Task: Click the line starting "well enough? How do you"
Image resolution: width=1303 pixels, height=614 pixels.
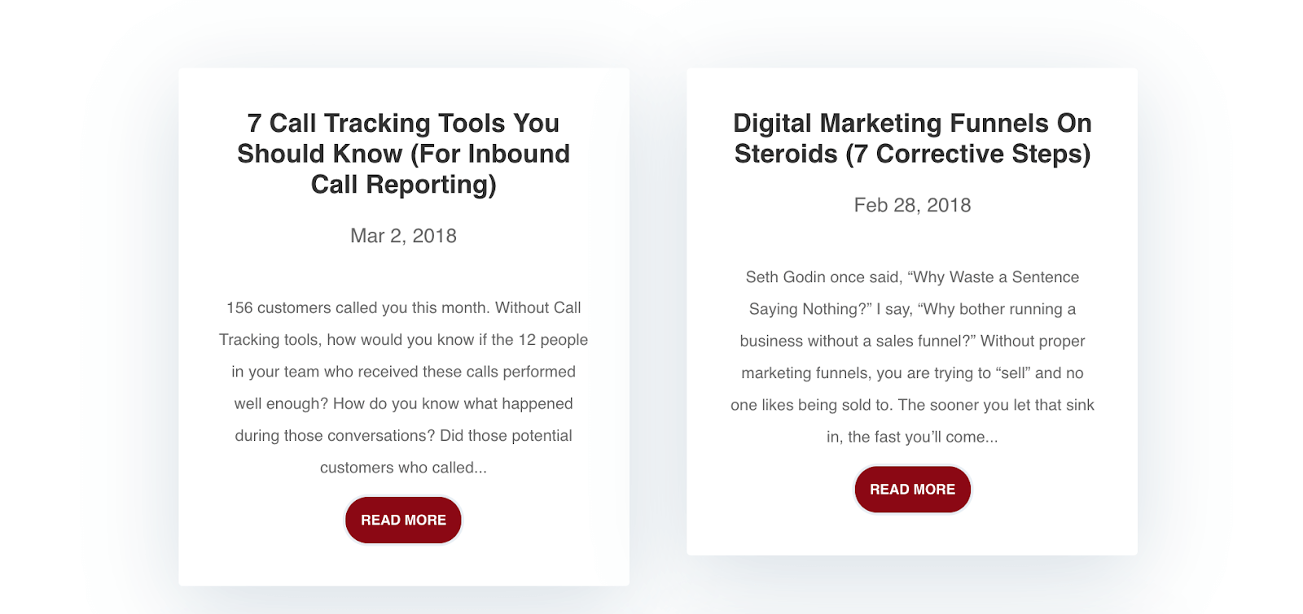Action: point(403,403)
